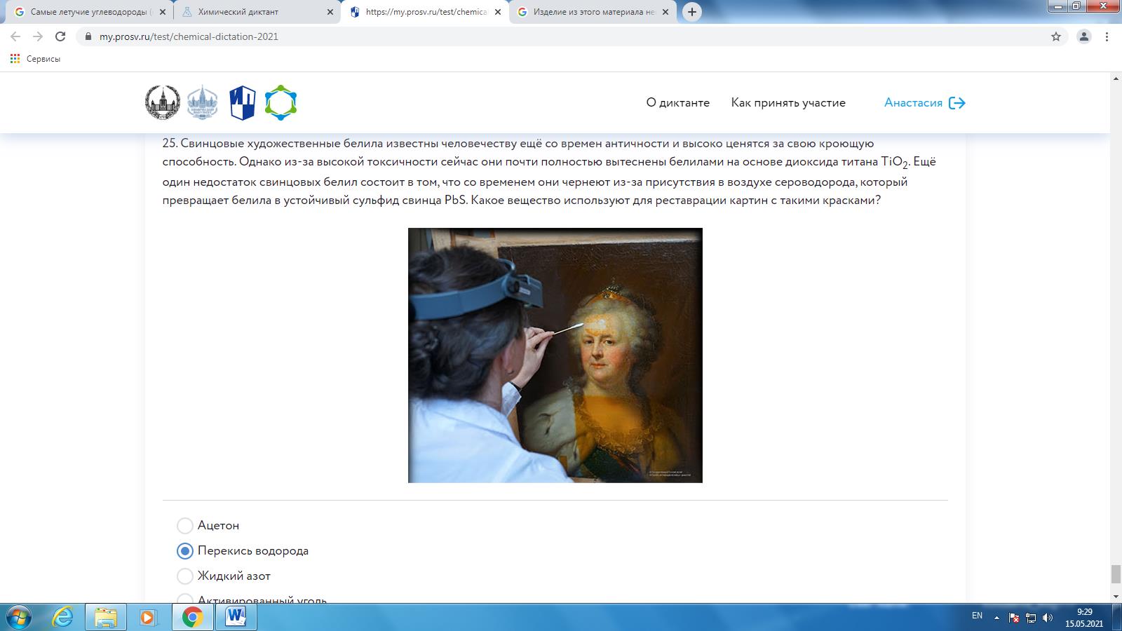Select the Ацетон radio option
The width and height of the screenshot is (1122, 631).
pyautogui.click(x=185, y=525)
